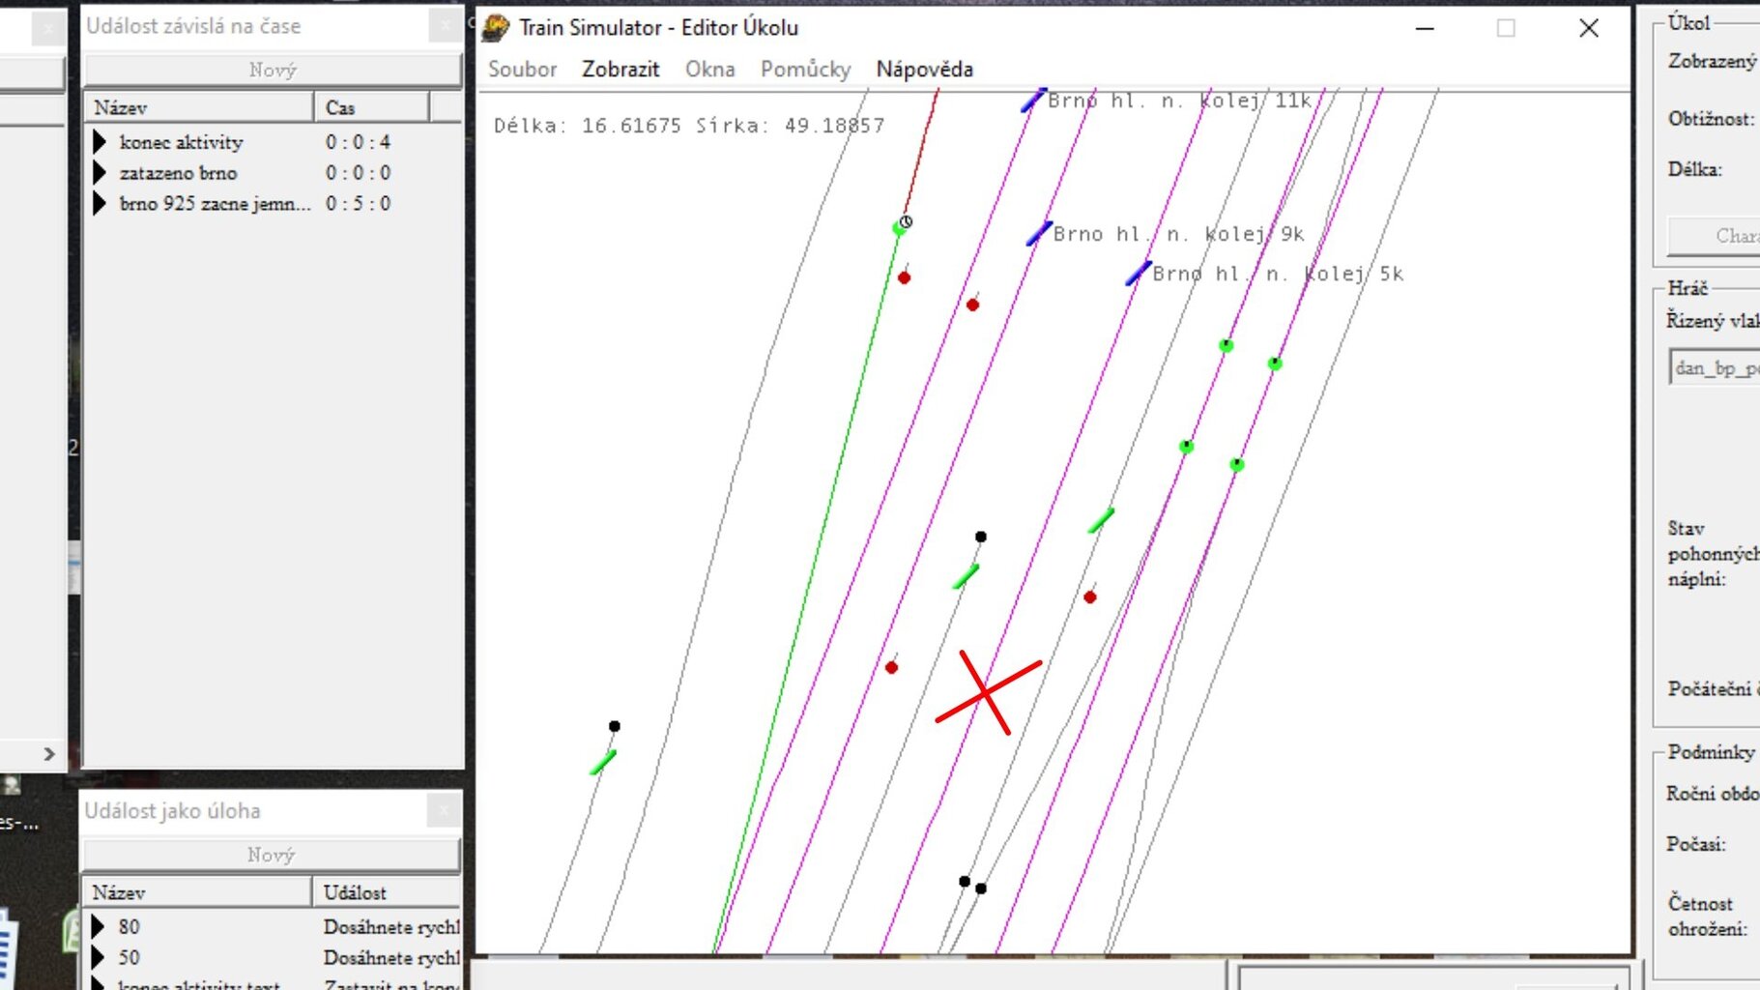Open the Soubor menu
1760x990 pixels.
point(522,70)
